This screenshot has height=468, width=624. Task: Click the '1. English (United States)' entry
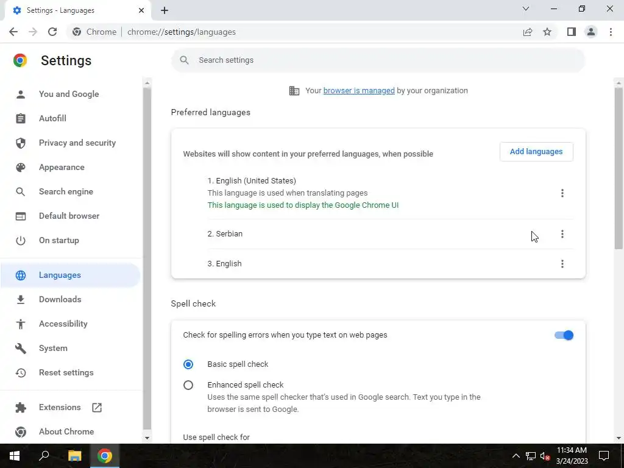[252, 181]
